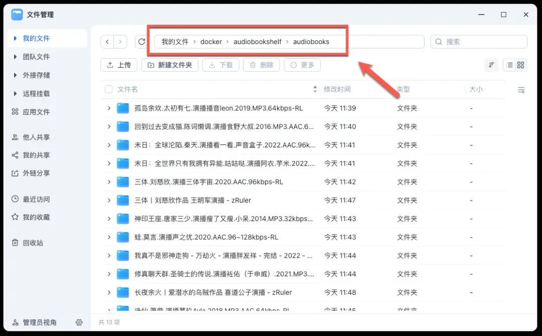Viewport: 542px width, 336px height.
Task: Click docker in the breadcrumb path
Action: (x=211, y=42)
